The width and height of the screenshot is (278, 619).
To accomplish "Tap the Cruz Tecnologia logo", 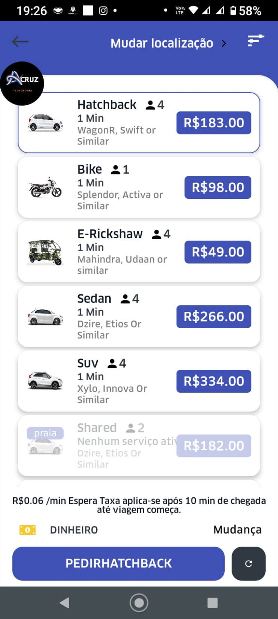I will 22,83.
